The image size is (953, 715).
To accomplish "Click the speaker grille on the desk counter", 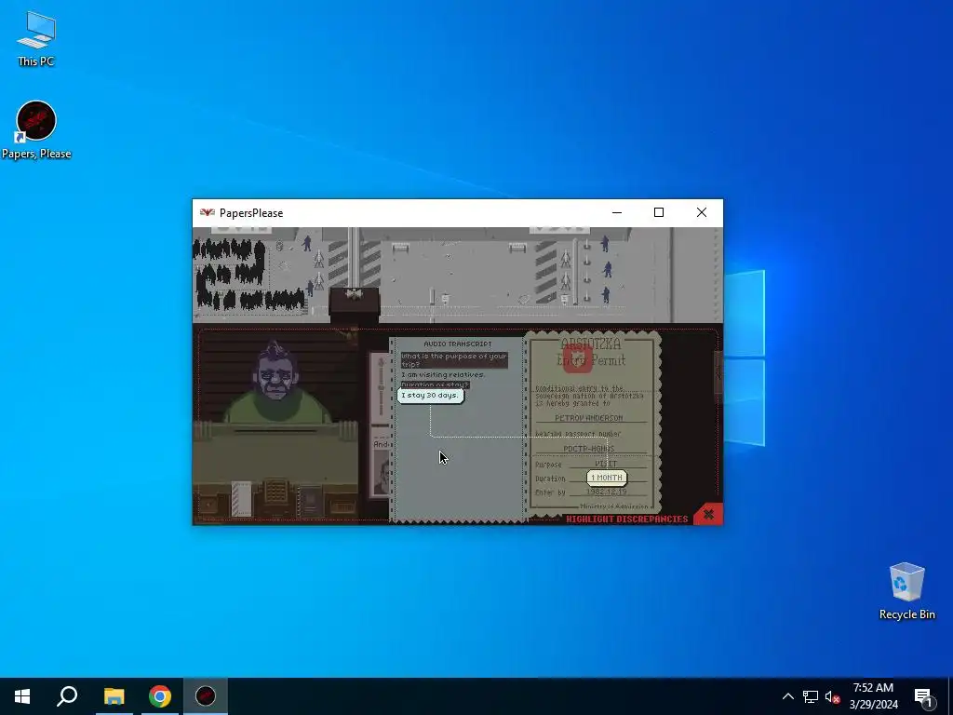I will (x=275, y=492).
